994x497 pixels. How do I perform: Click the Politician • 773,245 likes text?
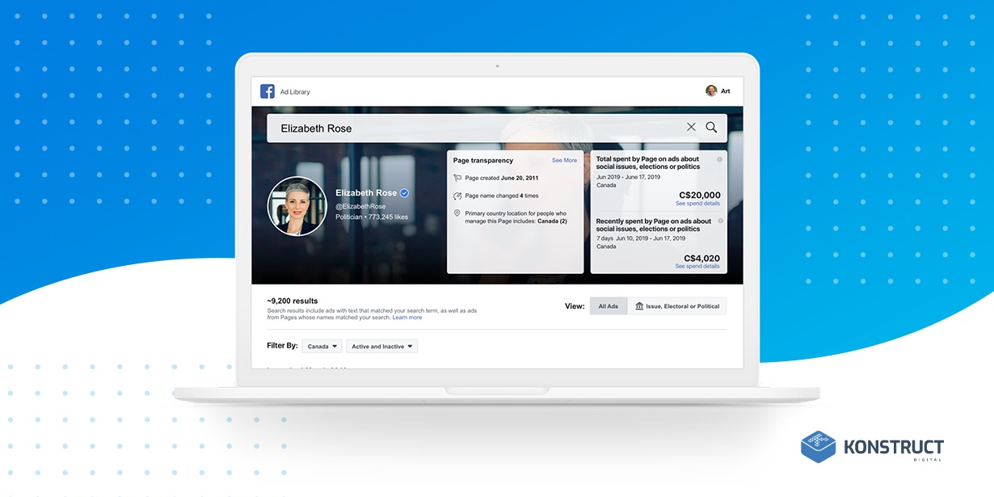pyautogui.click(x=372, y=217)
